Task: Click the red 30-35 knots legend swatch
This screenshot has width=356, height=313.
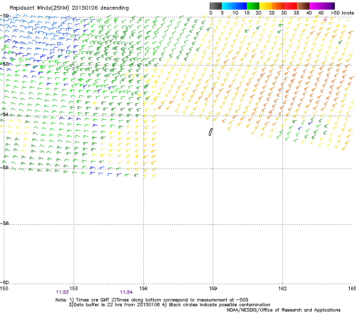Action: point(291,6)
